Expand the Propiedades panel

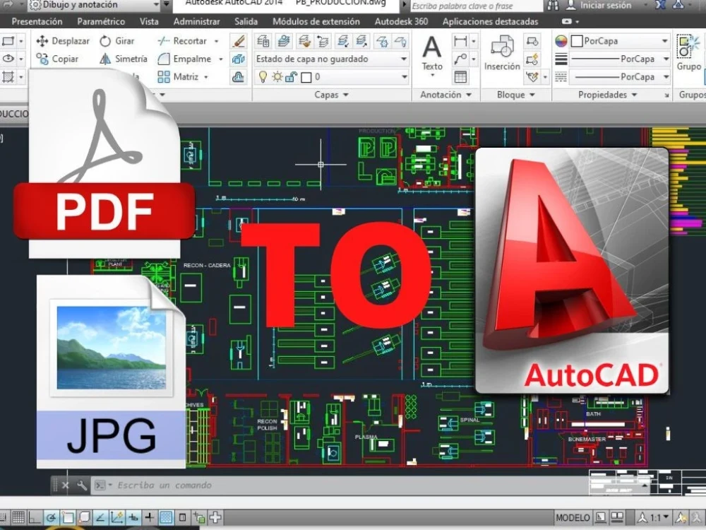click(x=607, y=95)
